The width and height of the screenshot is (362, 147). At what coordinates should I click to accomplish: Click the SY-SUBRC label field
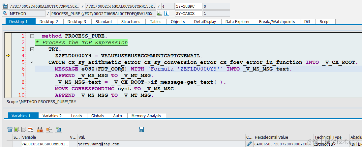tap(189, 6)
